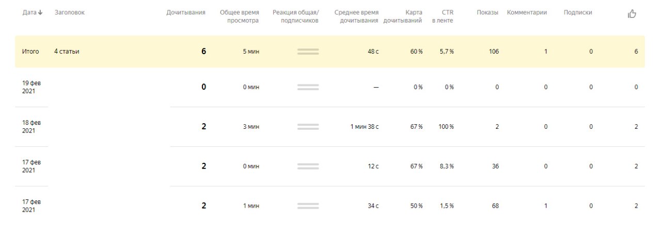The height and width of the screenshot is (236, 661).
Task: Click Карта дочитываний column header
Action: pyautogui.click(x=403, y=16)
